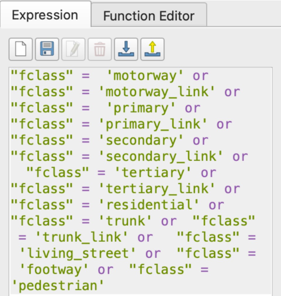Screen dimensions: 281x296
Task: Click on the 'residential' value text
Action: point(149,205)
